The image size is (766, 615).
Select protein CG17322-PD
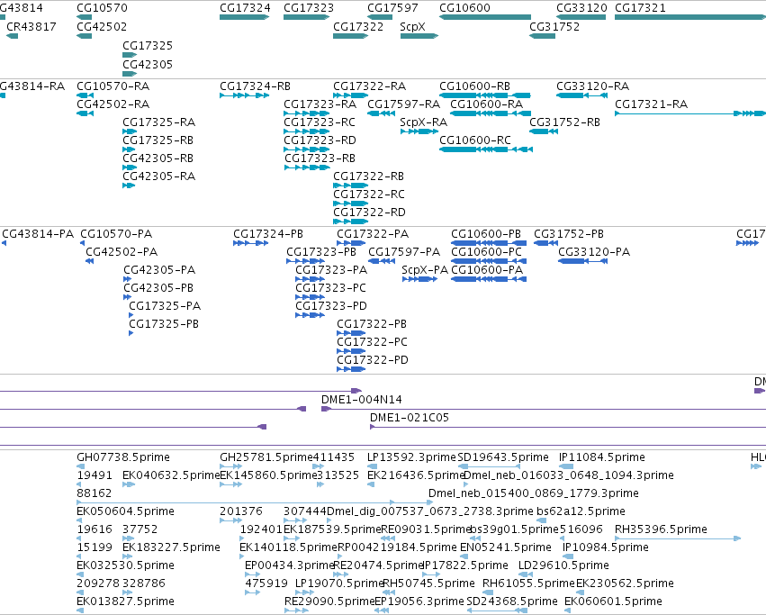click(351, 369)
